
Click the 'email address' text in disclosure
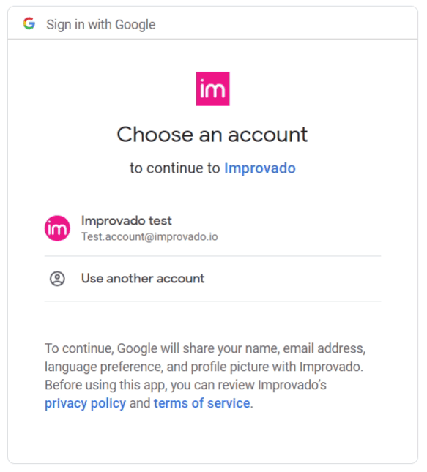click(x=323, y=348)
